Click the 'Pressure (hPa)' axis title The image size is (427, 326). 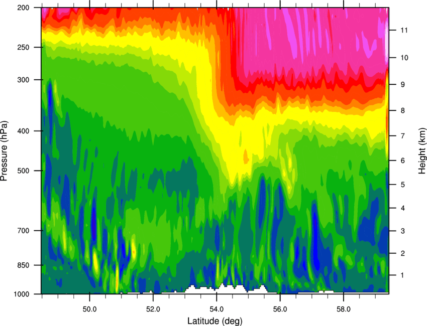click(4, 150)
